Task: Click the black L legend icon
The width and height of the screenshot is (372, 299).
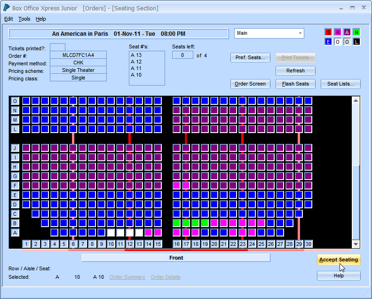Action: coord(356,42)
